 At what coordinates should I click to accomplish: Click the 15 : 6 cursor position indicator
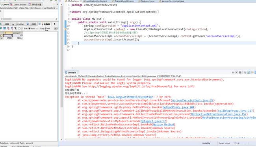point(237,143)
